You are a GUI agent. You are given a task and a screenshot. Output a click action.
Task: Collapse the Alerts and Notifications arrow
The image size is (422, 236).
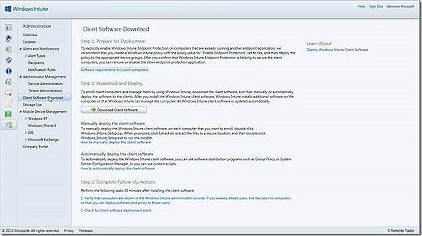coord(20,49)
